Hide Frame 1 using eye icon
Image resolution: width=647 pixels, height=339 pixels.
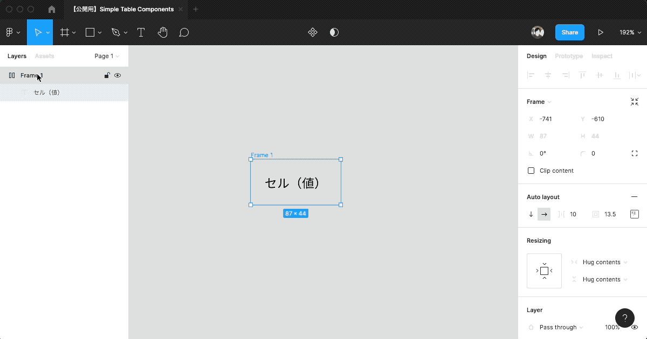[118, 75]
